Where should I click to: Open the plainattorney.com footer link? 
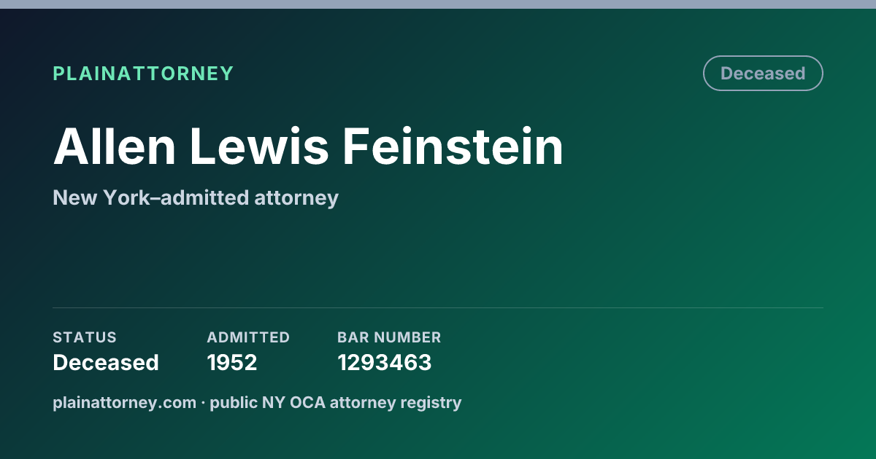(x=125, y=402)
